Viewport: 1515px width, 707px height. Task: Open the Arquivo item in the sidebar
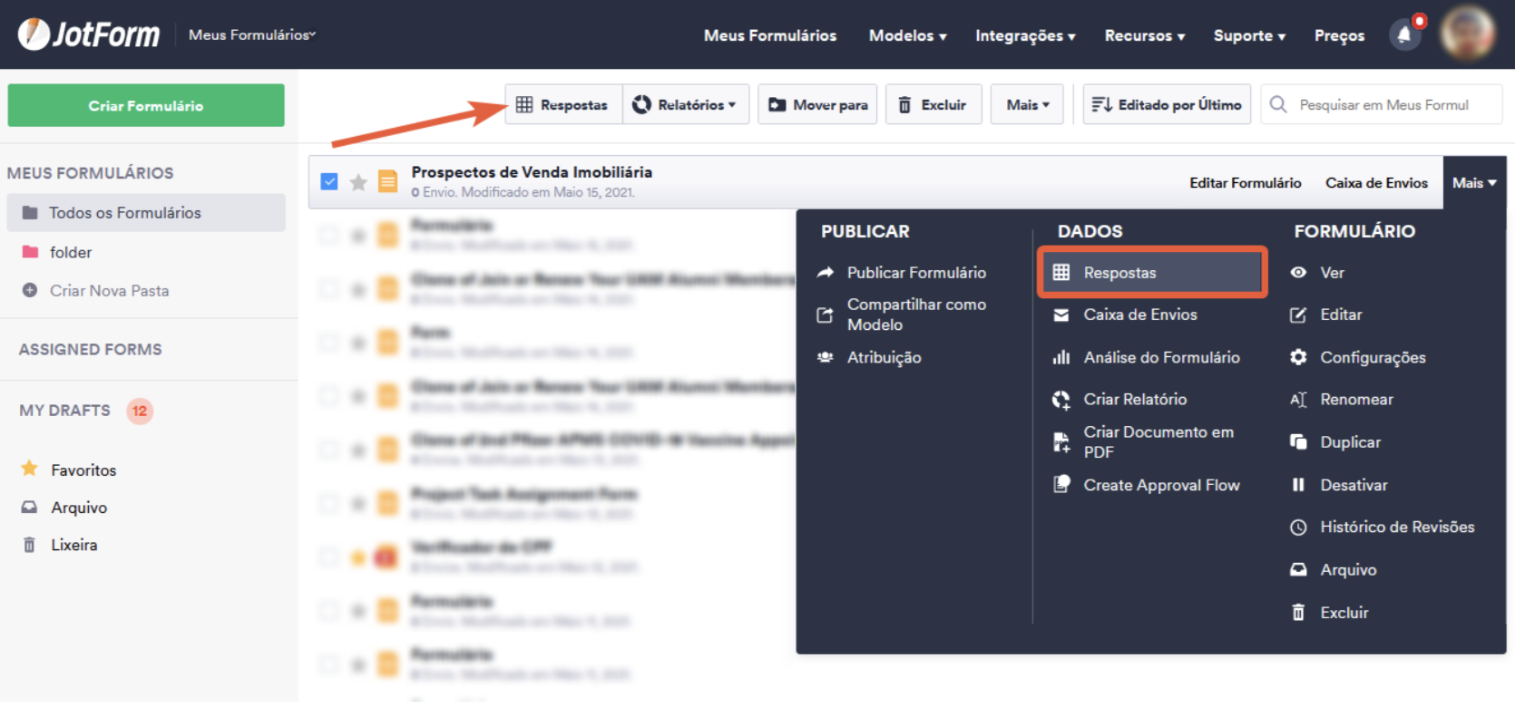(x=79, y=508)
